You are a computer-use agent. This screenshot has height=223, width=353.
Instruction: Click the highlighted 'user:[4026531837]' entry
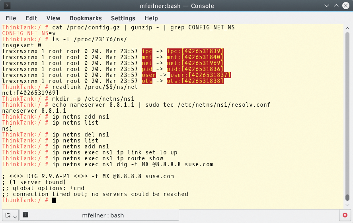tap(201, 75)
